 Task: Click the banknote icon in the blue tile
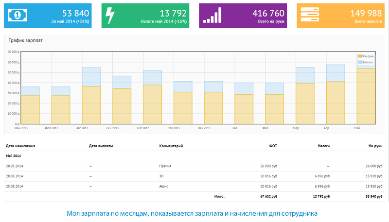click(17, 16)
